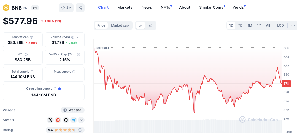Viewport: 297px width, 134px height.
Task: Click the 2.59% market cap change
Action: coord(33,42)
